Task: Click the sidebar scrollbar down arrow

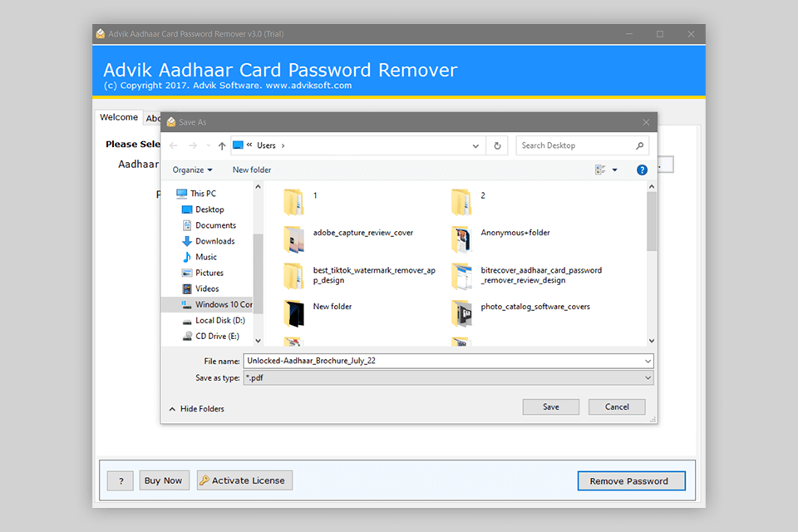Action: point(258,341)
